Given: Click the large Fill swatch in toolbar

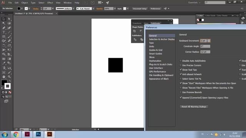Looking at the screenshot, I should (4, 82).
